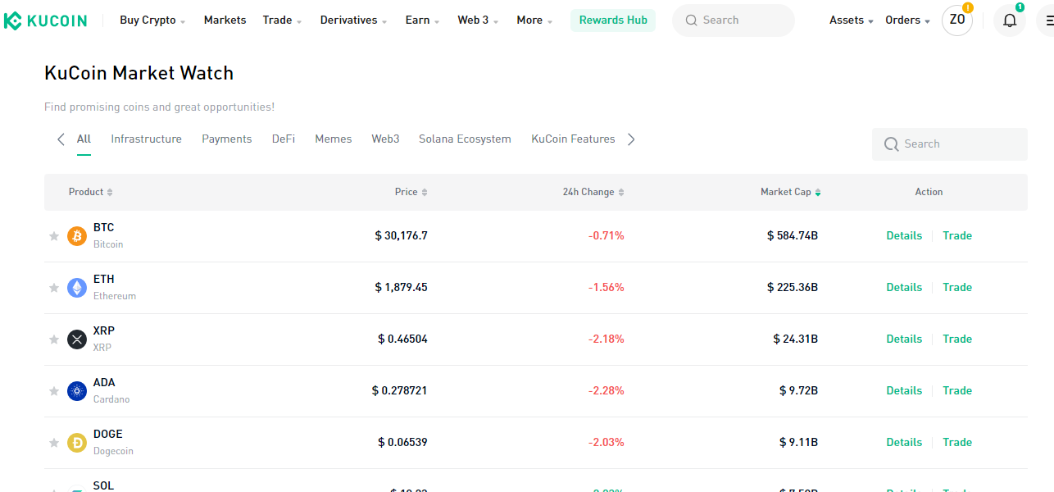Open the More dropdown
This screenshot has height=492, width=1054.
click(x=534, y=20)
